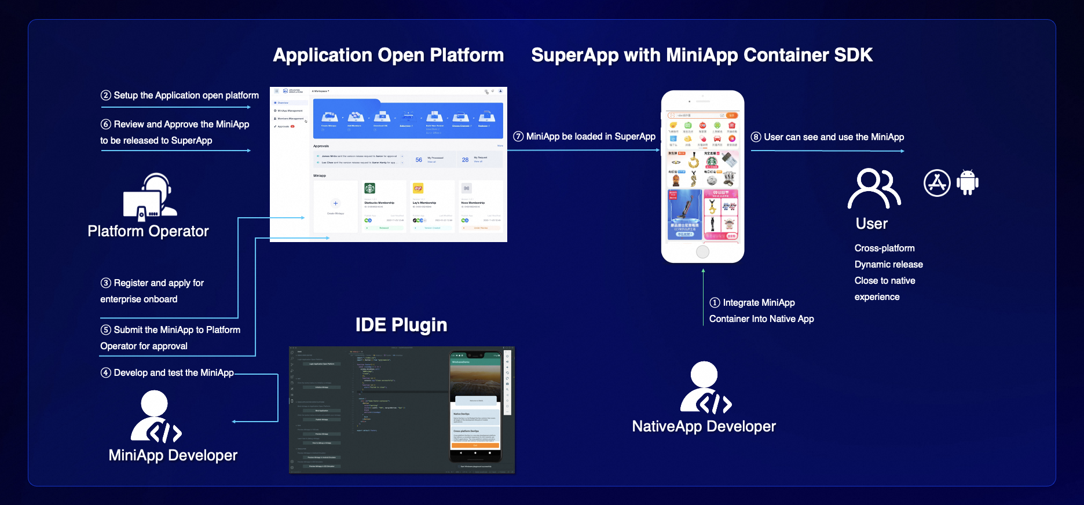Tap the orange search button in SuperApp phone
This screenshot has width=1084, height=505.
click(732, 115)
